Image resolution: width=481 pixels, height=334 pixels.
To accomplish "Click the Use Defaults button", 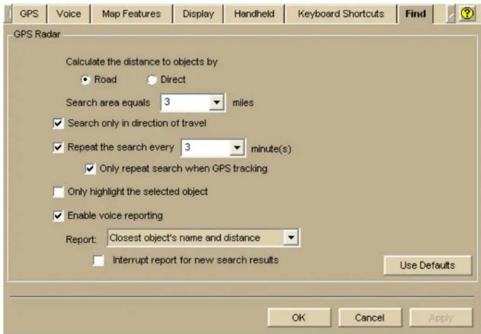I will tap(427, 265).
